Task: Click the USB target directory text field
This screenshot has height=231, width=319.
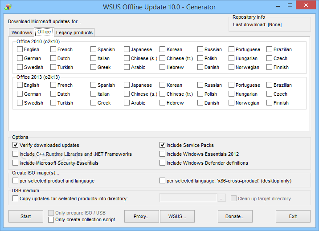Action: pyautogui.click(x=188, y=198)
